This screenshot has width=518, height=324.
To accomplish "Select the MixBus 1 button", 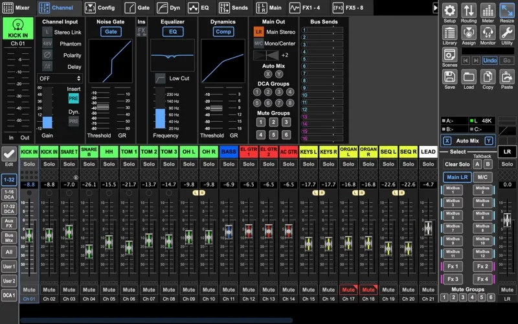I will (453, 190).
